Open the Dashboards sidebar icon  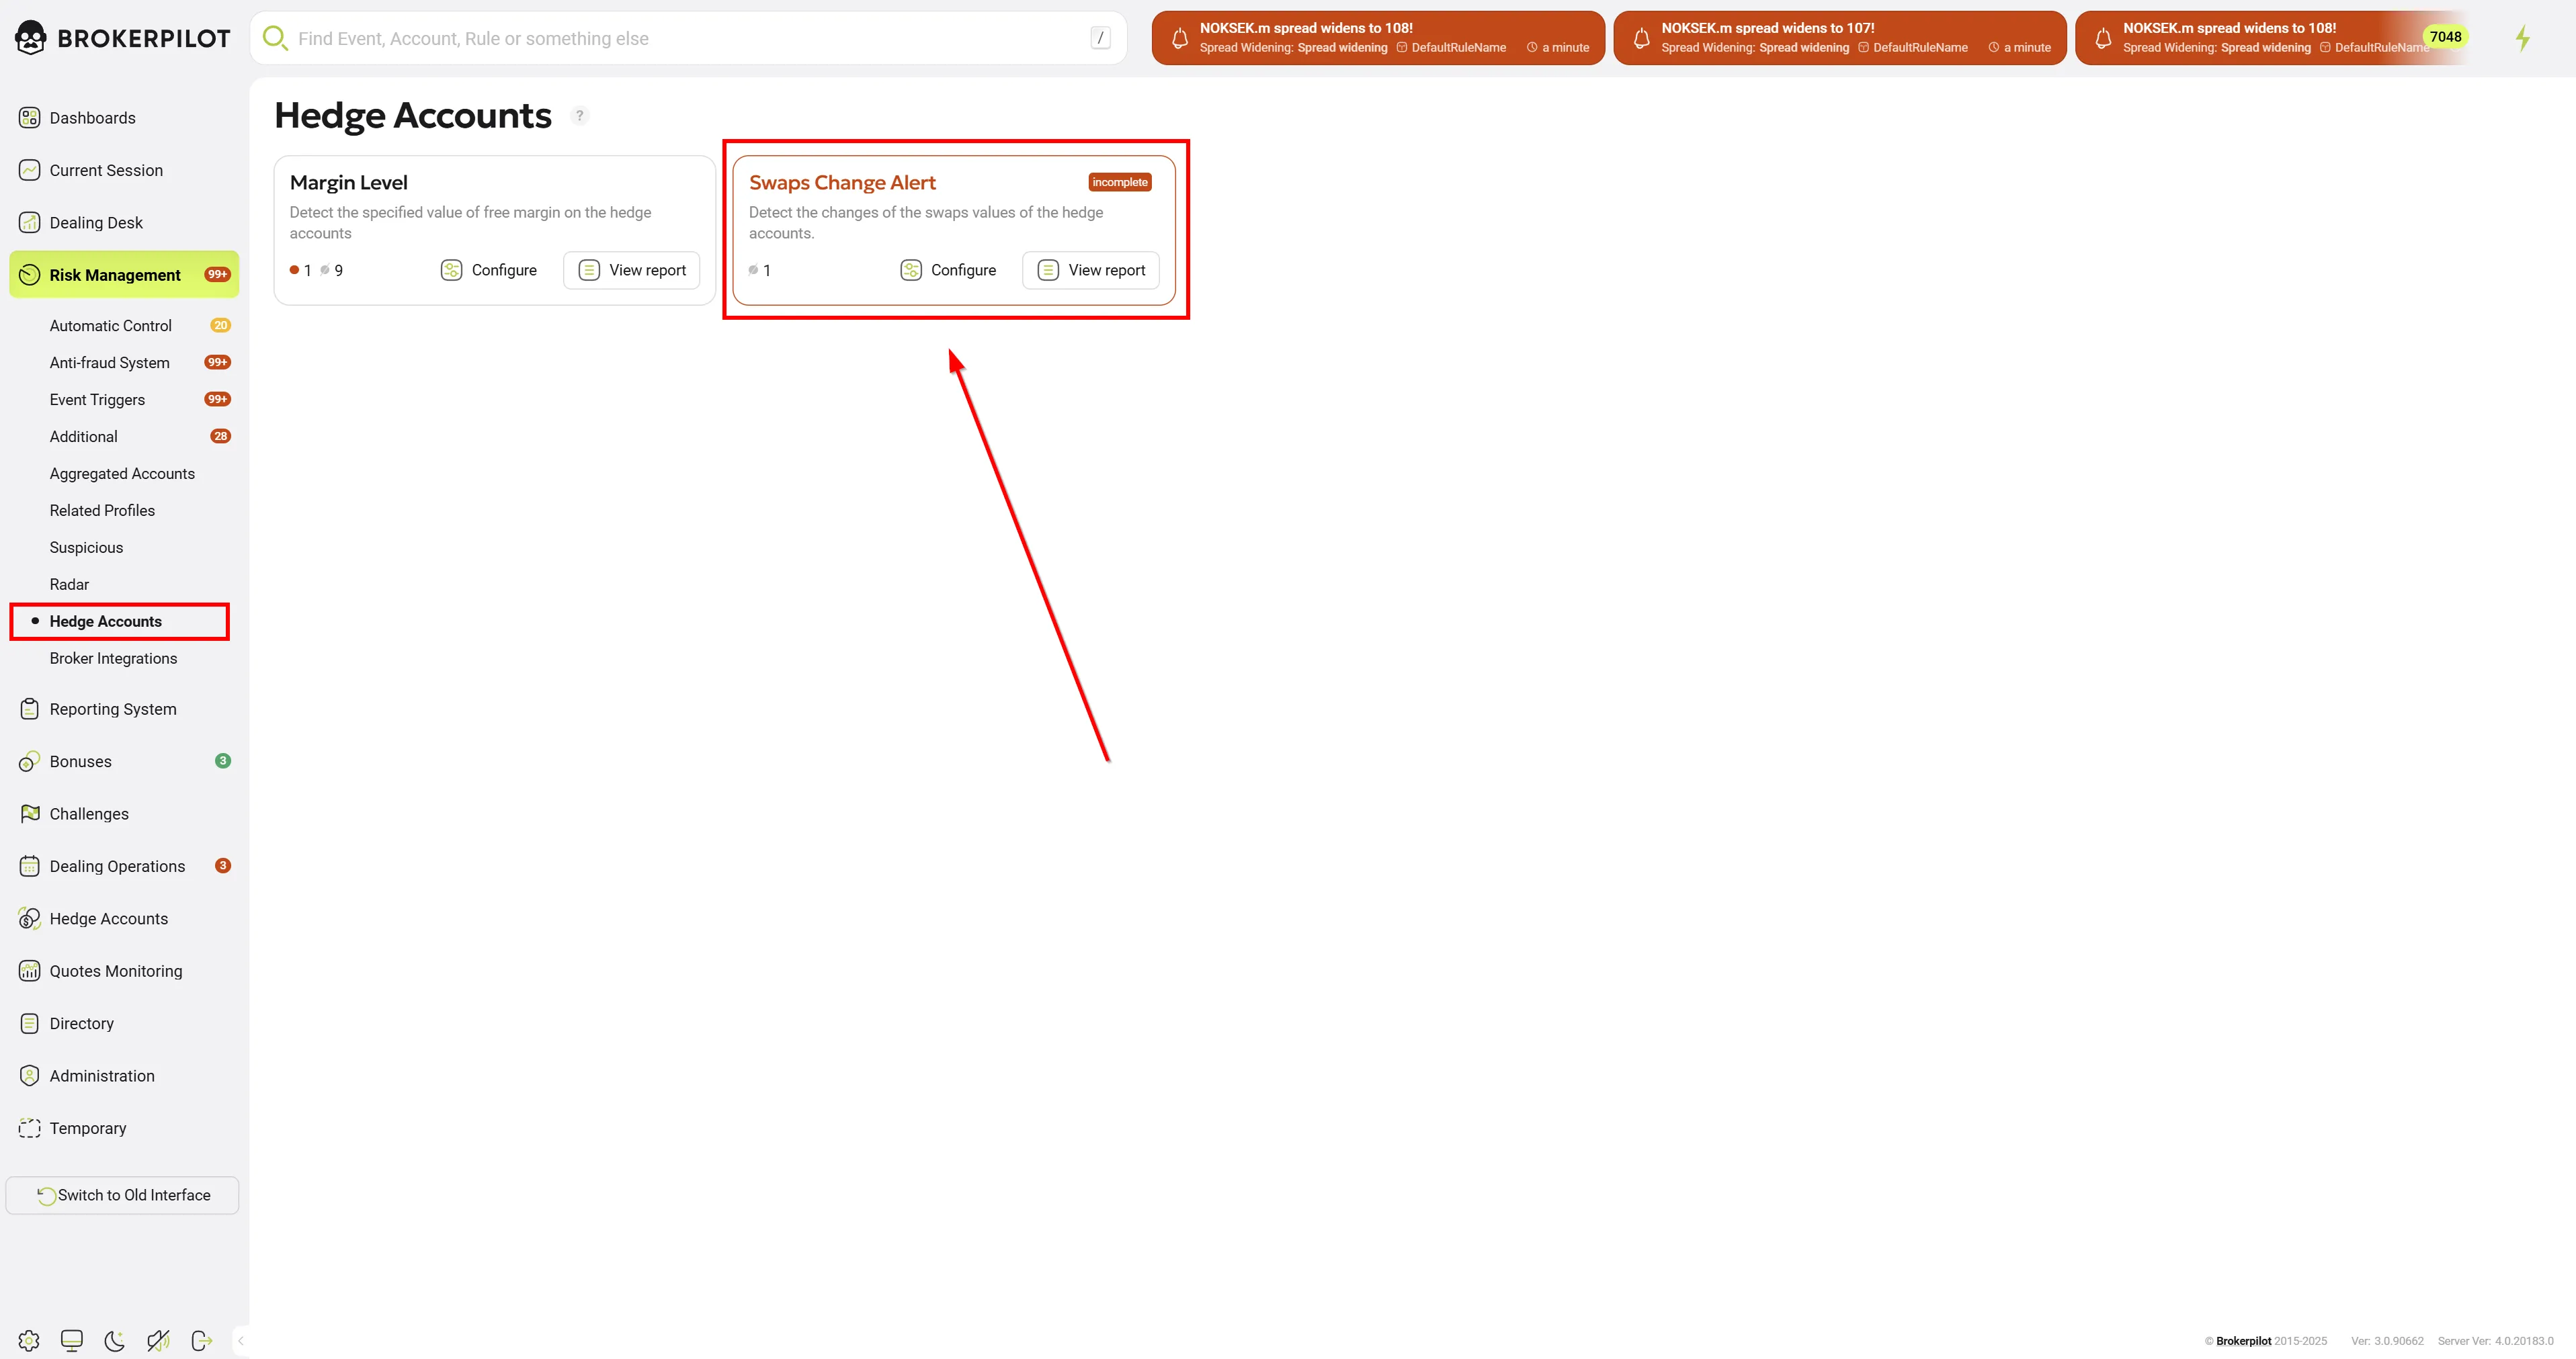pos(30,118)
